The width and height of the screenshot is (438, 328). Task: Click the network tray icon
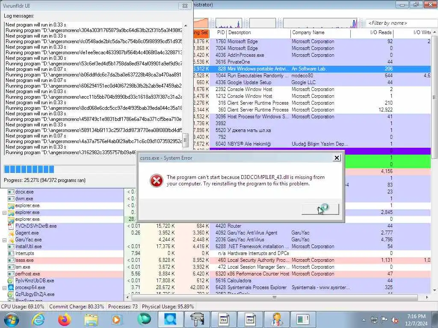374,320
